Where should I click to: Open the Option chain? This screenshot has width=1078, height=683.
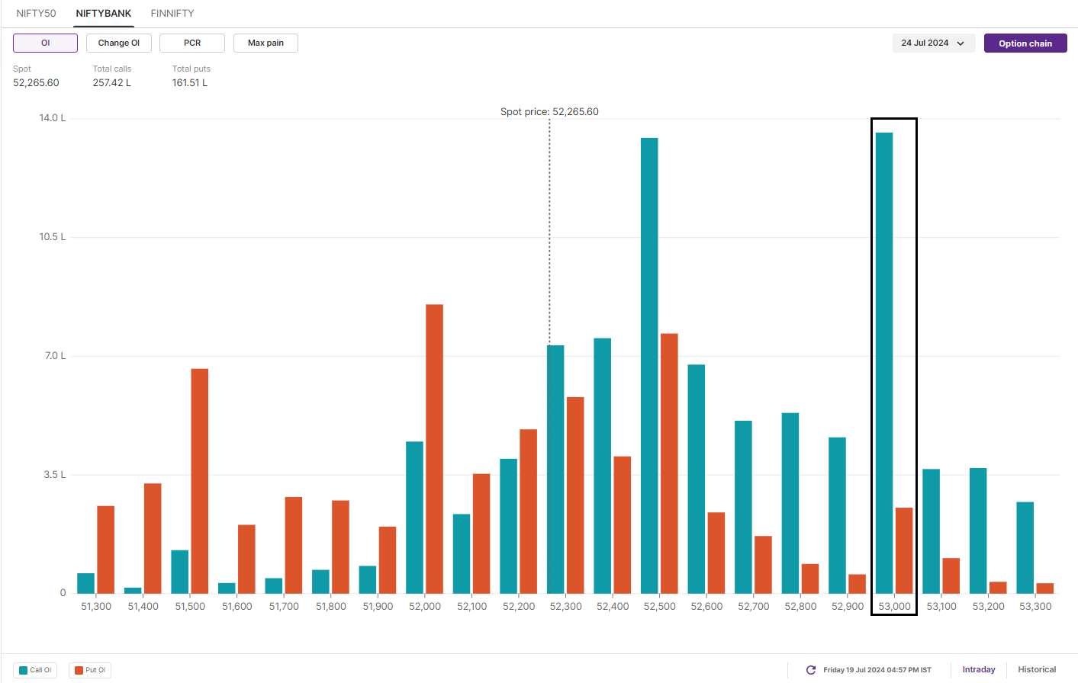[x=1025, y=43]
